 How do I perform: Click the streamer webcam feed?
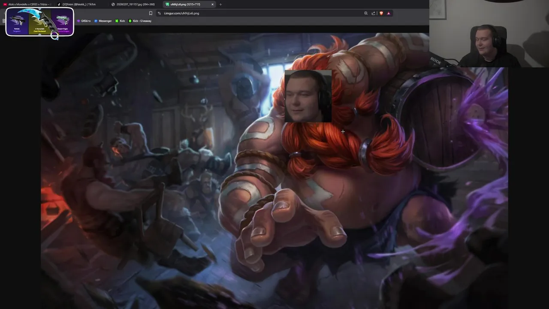[x=489, y=33]
